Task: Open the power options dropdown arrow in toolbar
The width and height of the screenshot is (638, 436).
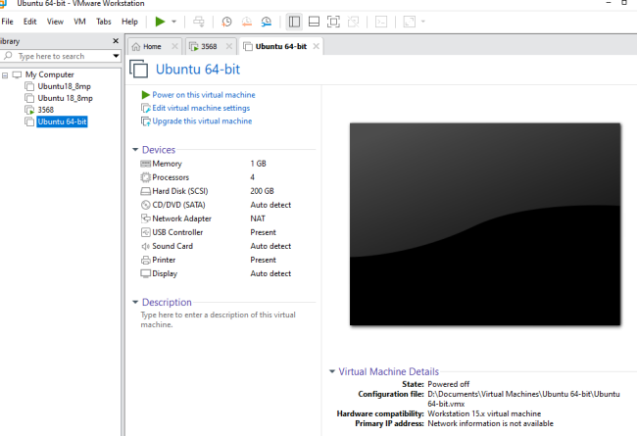Action: click(174, 21)
